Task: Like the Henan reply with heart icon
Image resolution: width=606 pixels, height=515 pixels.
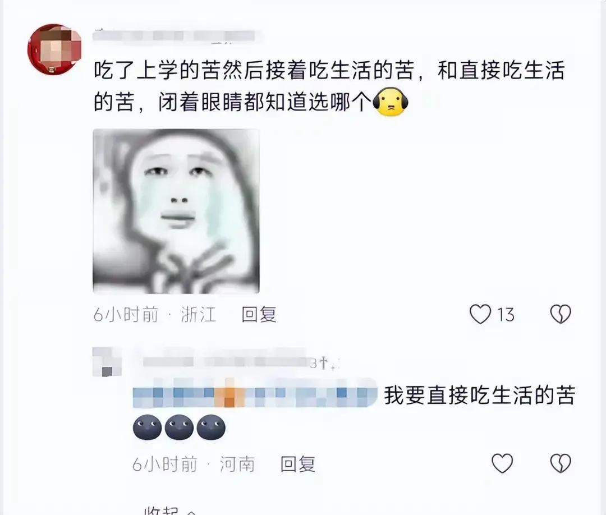Action: [502, 463]
